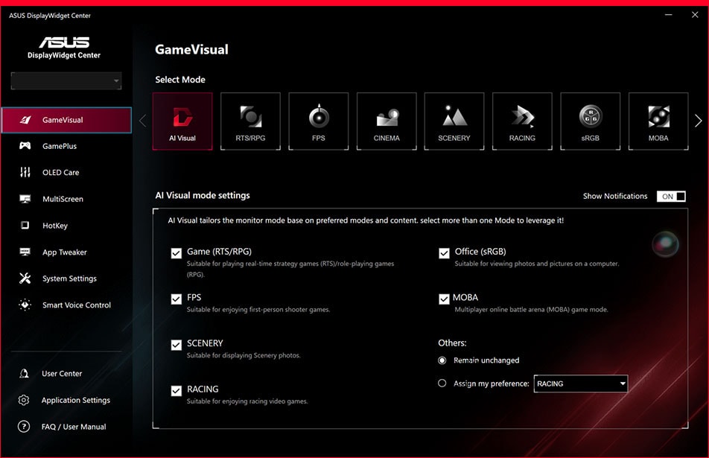This screenshot has height=458, width=709.
Task: Open the GamePlus sidebar icon
Action: (x=25, y=146)
